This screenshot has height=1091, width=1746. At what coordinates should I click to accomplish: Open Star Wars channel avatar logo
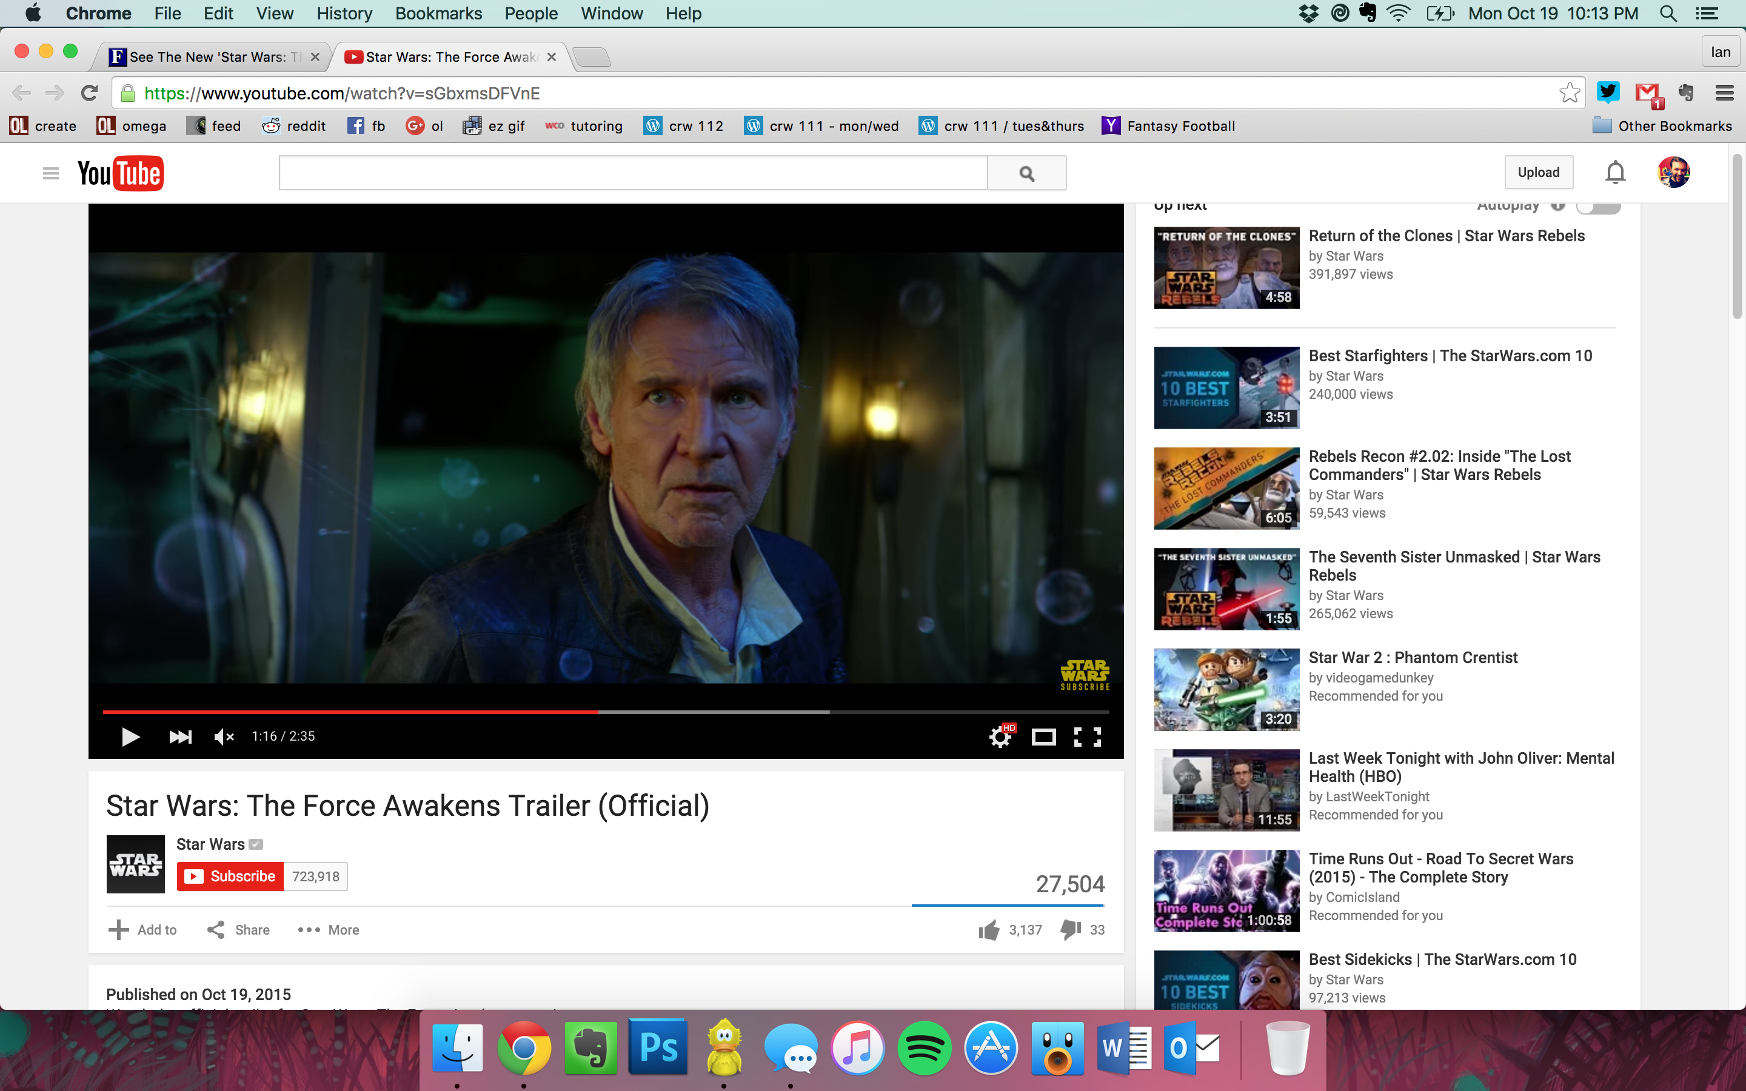tap(136, 864)
